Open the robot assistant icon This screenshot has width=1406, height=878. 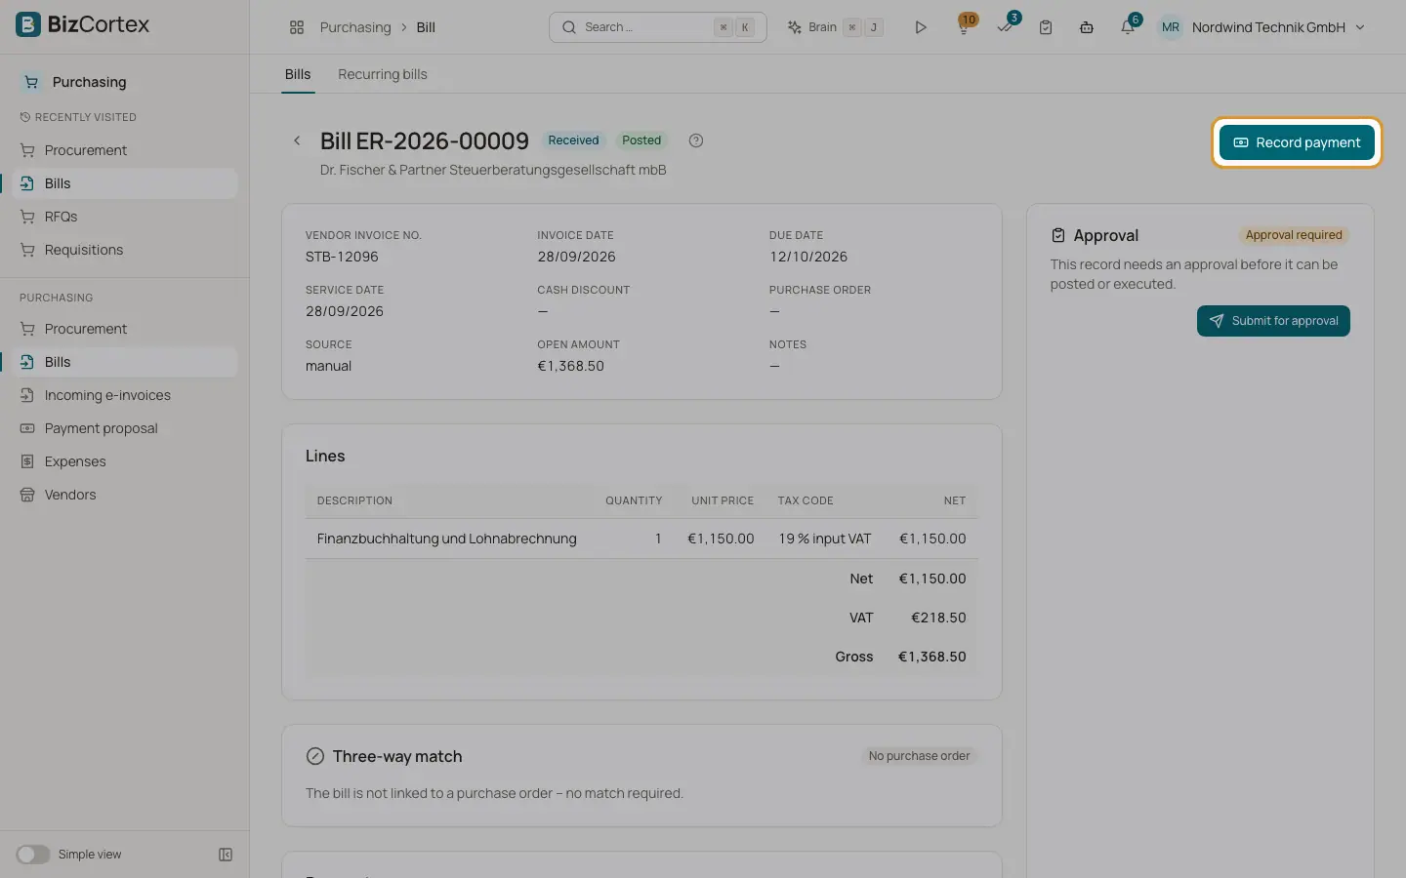pos(1087,27)
